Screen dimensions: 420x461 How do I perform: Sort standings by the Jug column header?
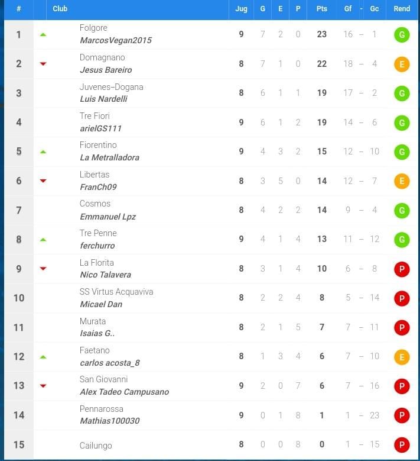(x=241, y=9)
